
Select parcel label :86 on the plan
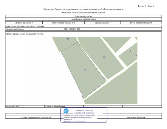click(x=104, y=57)
